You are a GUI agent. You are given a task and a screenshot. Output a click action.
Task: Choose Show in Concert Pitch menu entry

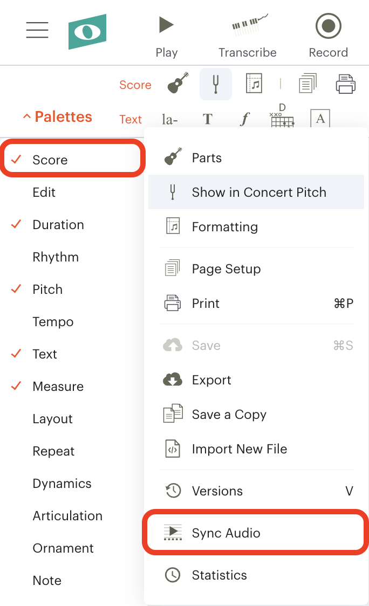click(256, 192)
